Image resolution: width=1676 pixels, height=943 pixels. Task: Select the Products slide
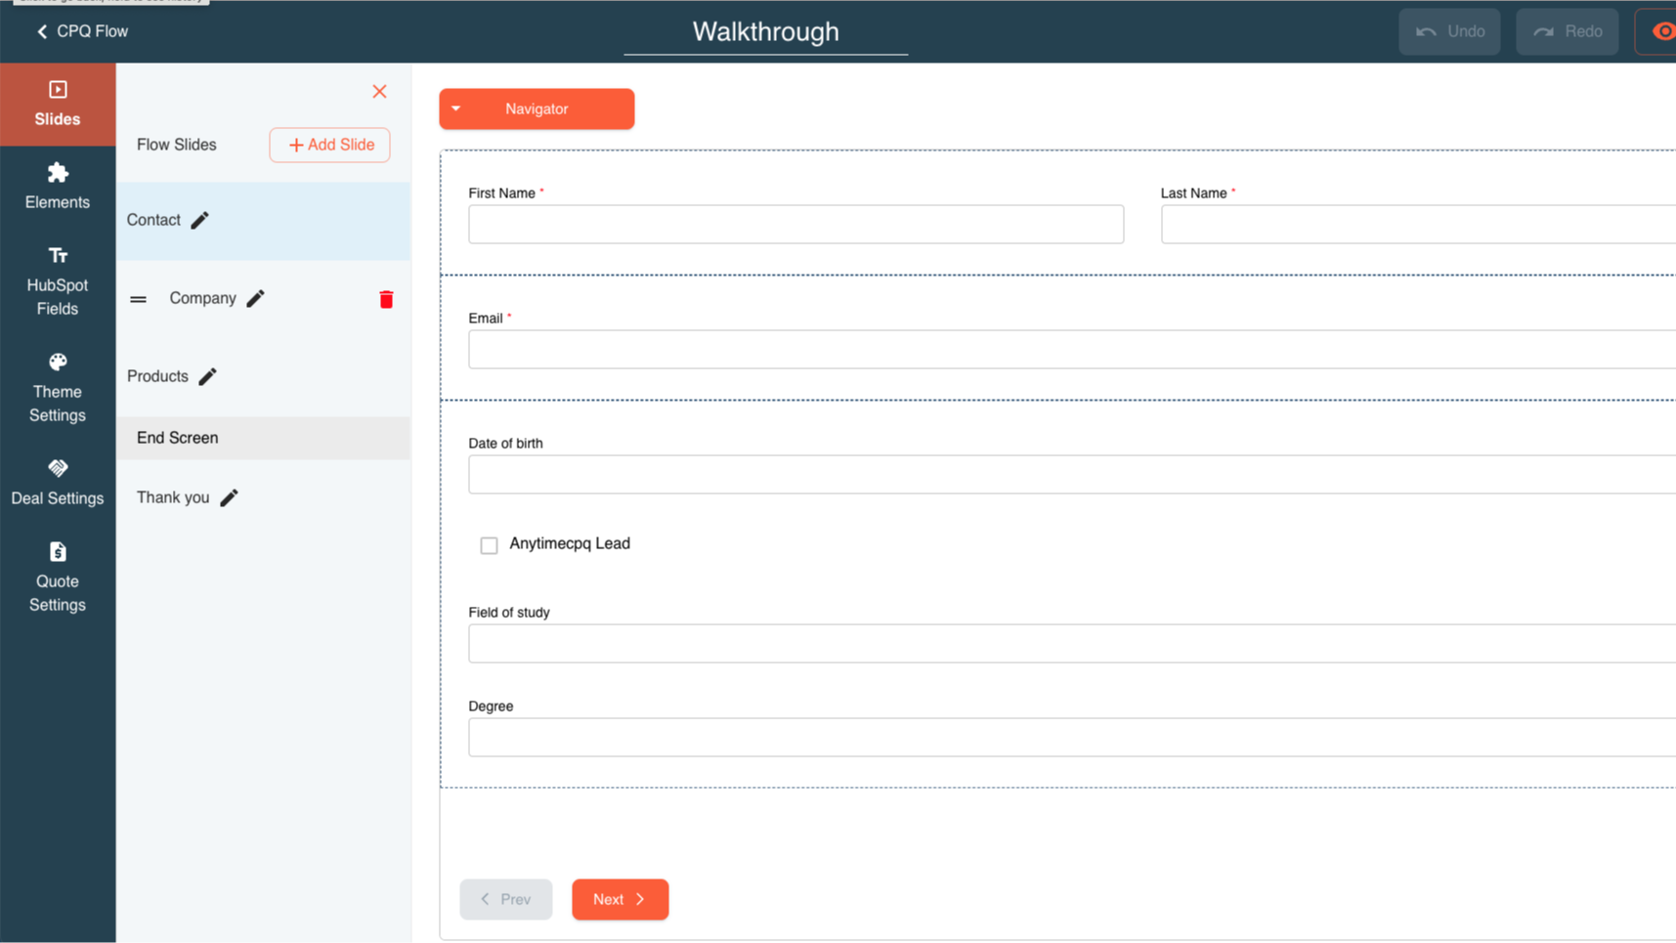point(263,377)
